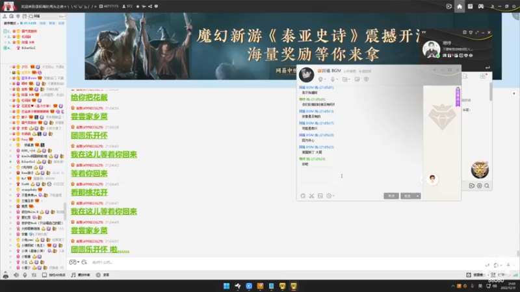
Task: Click the profile avatar in YY main window
Action: coord(431,50)
